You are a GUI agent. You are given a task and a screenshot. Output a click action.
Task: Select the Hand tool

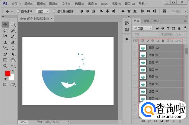13,60
